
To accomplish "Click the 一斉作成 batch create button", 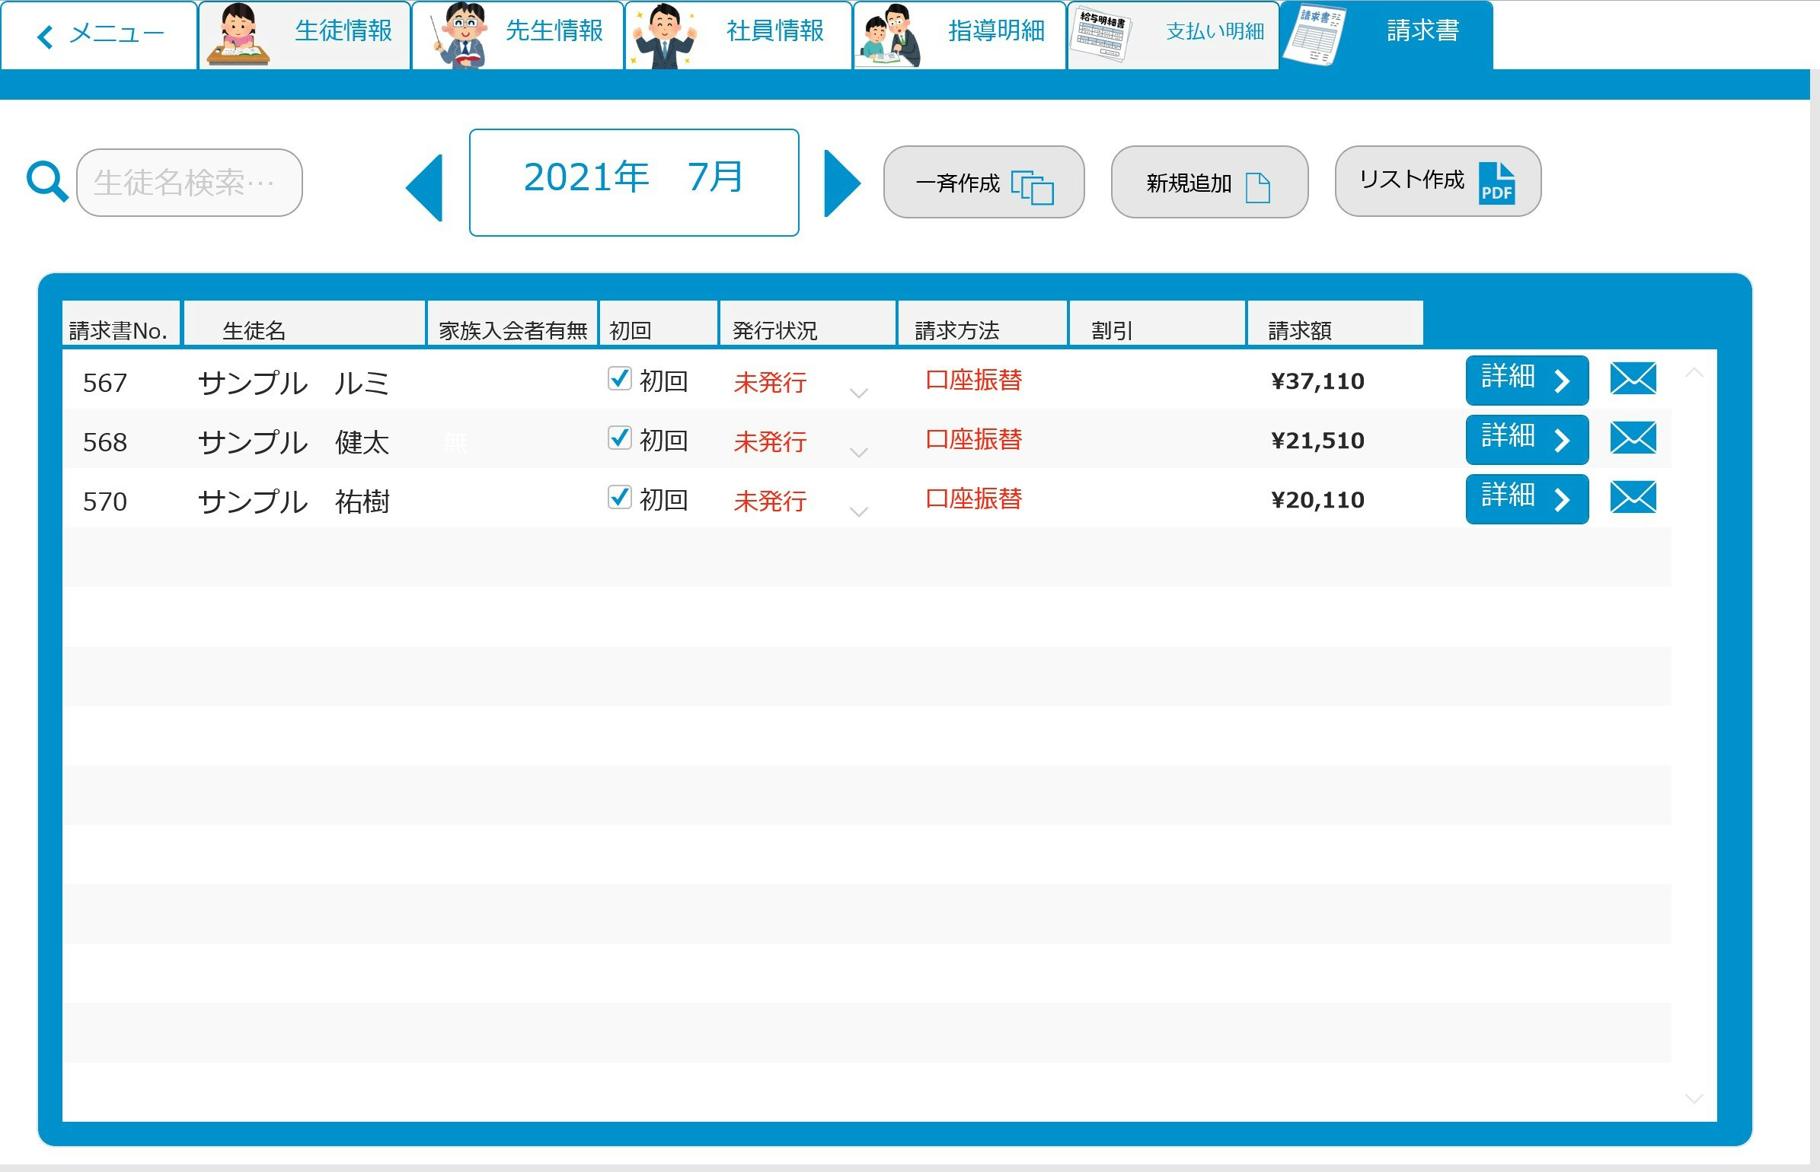I will [983, 183].
